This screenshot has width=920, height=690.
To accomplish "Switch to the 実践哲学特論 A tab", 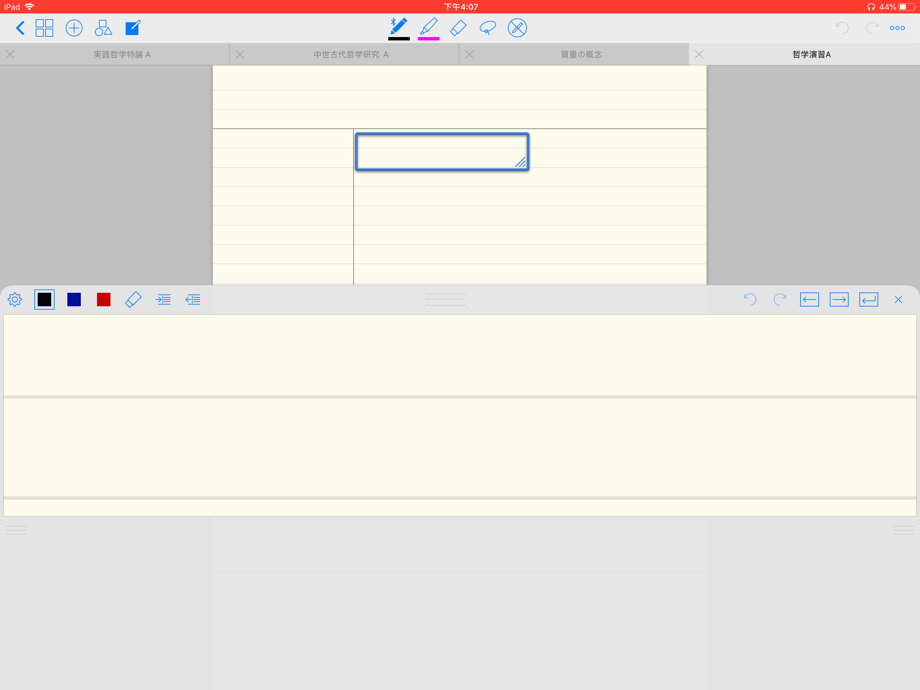I will coord(122,55).
